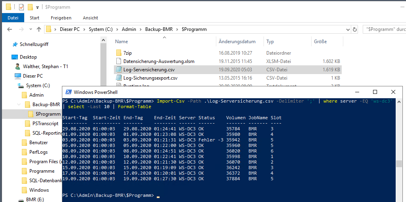Click date 16.08.2019 10:27 of 7zip

(235, 53)
